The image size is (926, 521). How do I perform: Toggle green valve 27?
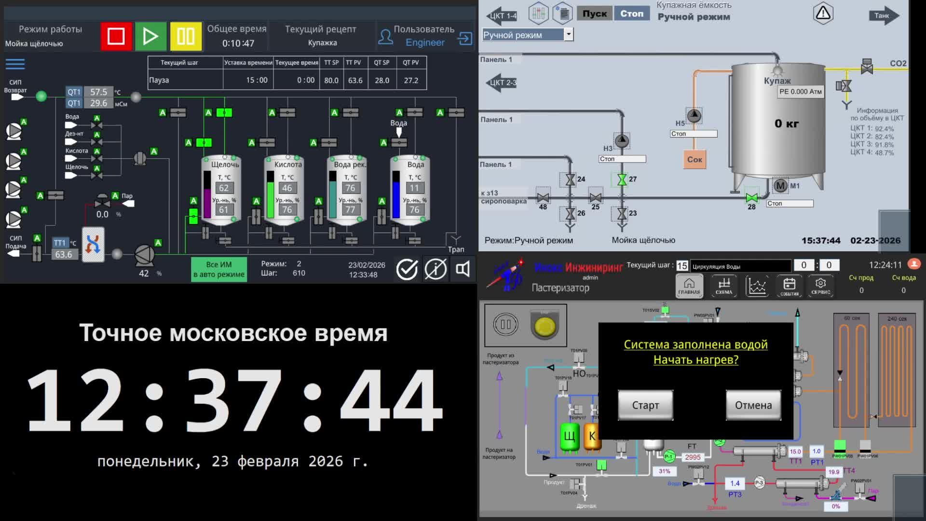pos(622,180)
